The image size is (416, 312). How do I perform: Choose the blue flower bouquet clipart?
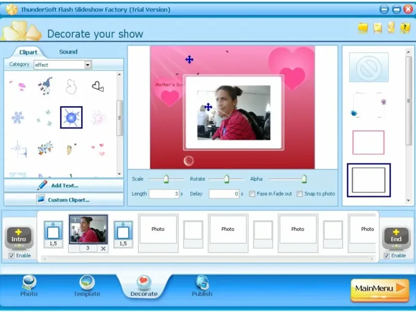coord(45,86)
